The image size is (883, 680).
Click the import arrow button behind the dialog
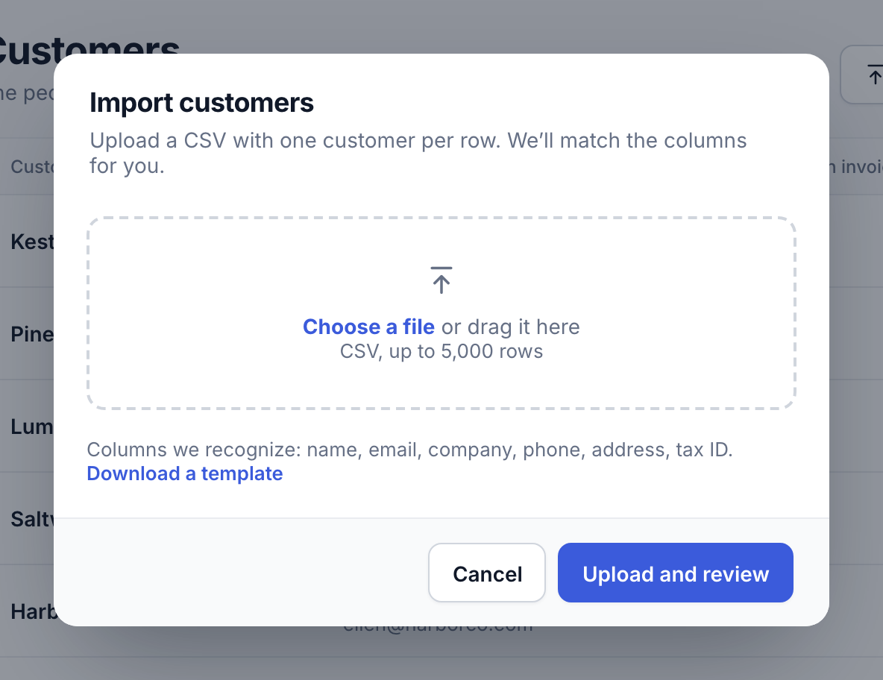click(x=861, y=75)
